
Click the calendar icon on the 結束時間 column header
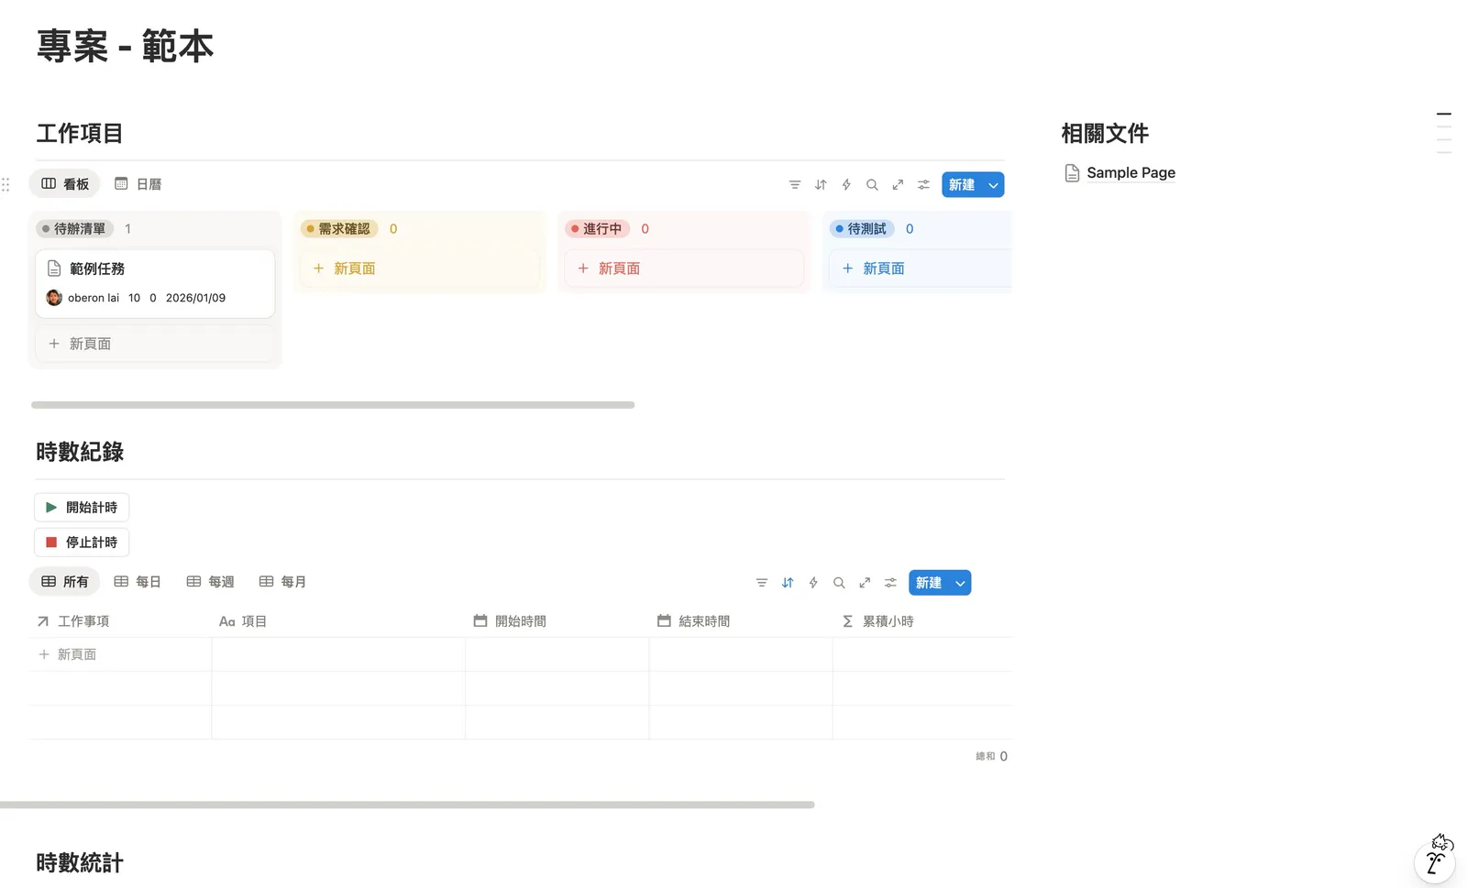click(x=664, y=620)
